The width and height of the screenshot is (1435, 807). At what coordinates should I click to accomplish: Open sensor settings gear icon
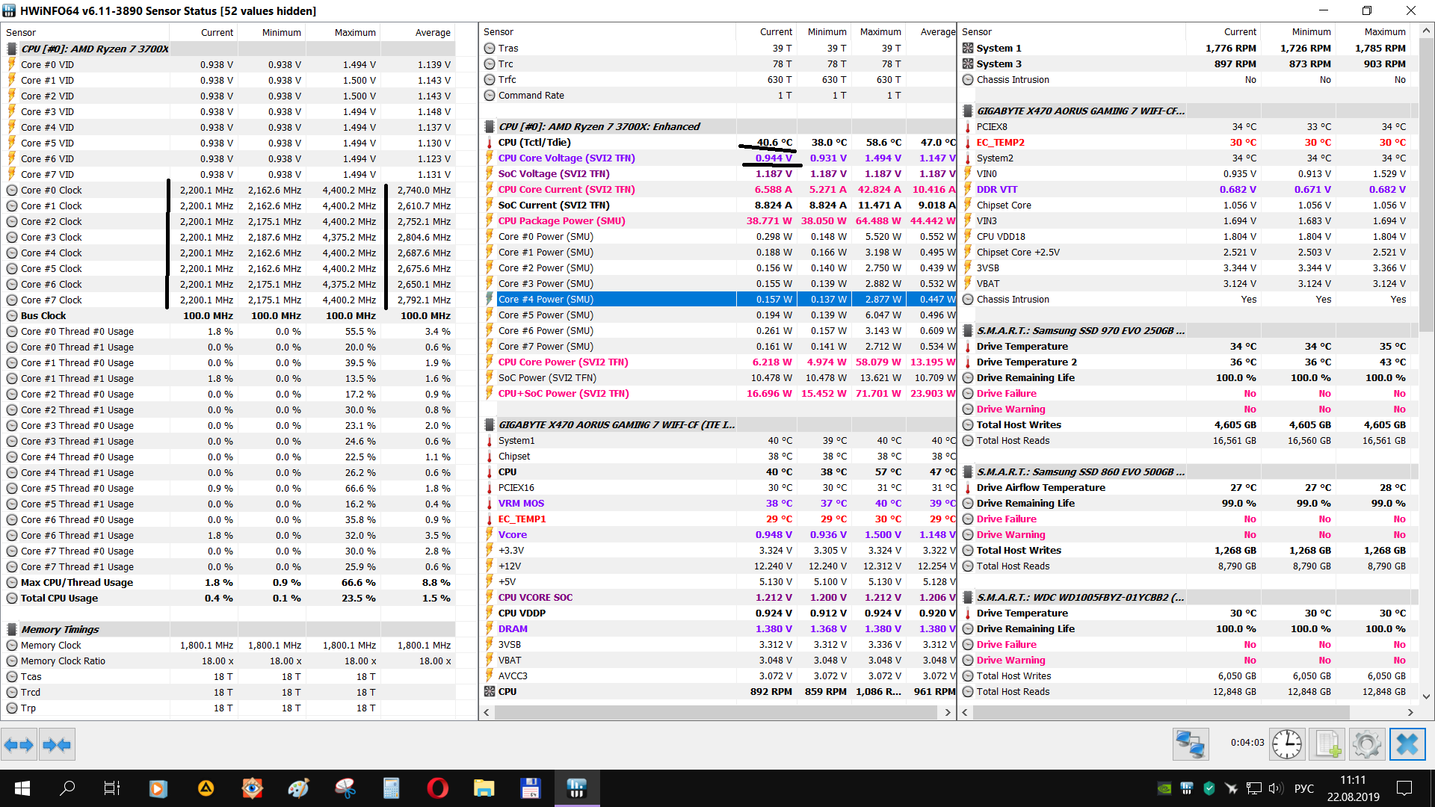point(1366,744)
